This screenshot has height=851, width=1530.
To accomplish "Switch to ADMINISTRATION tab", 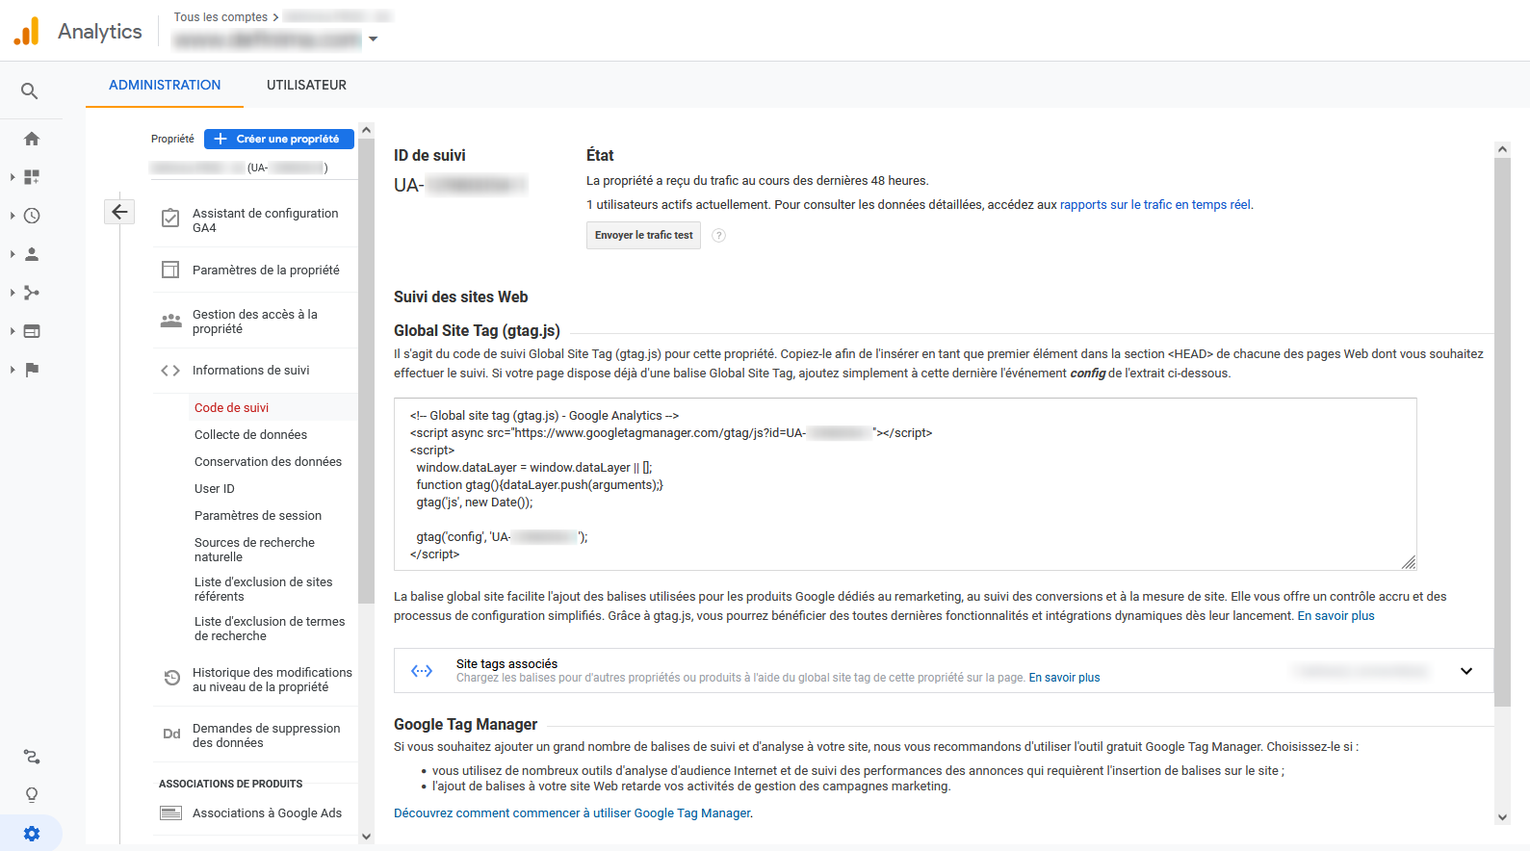I will click(x=165, y=85).
